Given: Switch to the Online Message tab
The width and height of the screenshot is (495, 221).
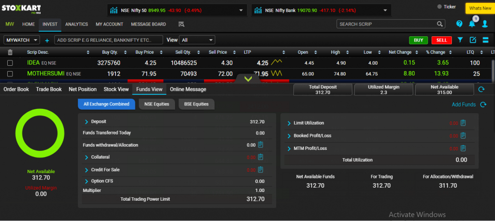Looking at the screenshot, I should click(x=188, y=89).
